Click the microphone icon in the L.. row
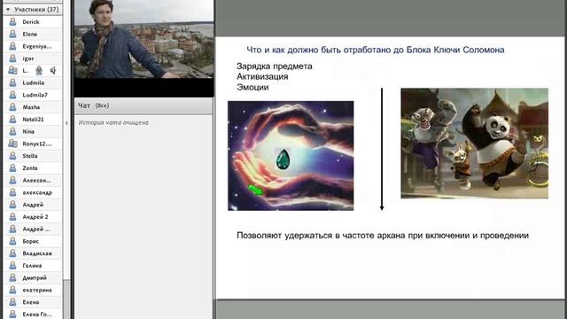567x319 pixels. point(39,71)
